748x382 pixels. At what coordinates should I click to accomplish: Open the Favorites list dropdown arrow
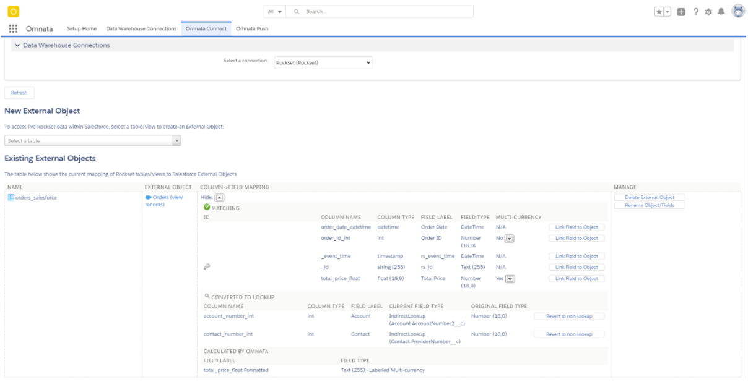(x=669, y=12)
